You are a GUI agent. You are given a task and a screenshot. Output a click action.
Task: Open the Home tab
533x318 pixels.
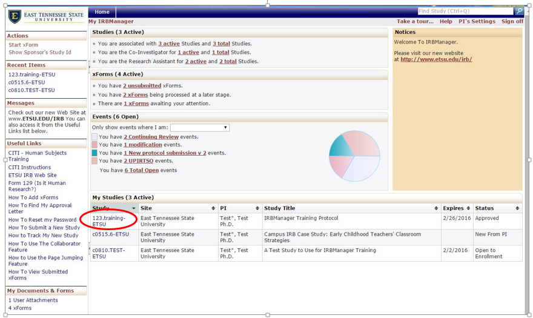click(102, 12)
